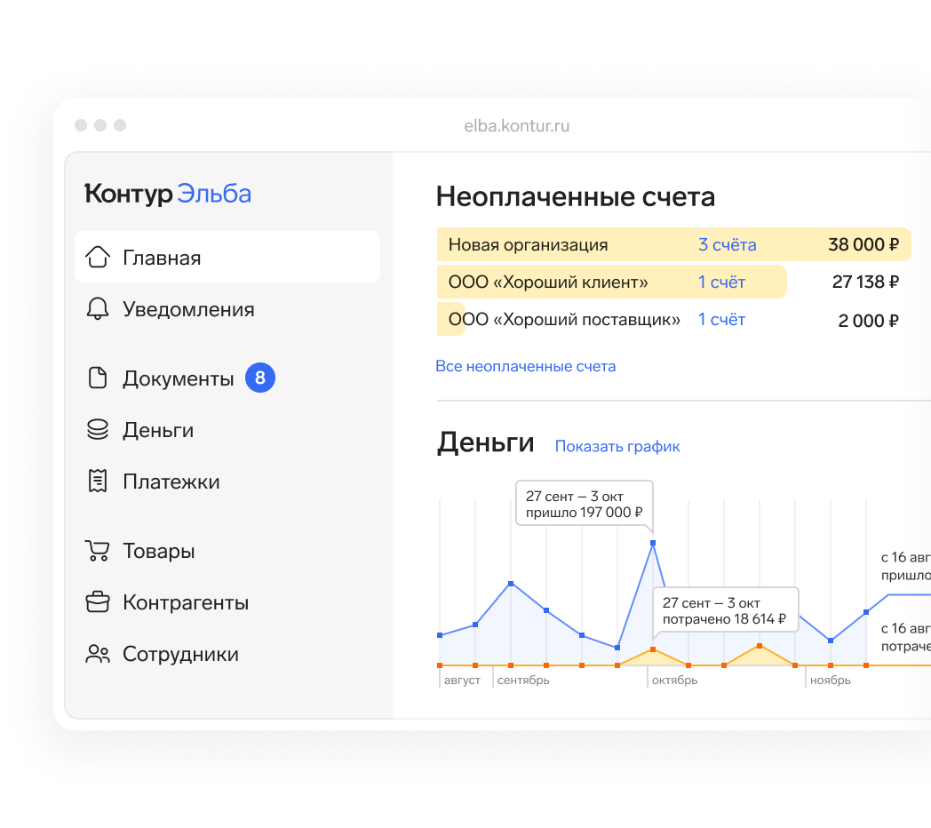This screenshot has height=828, width=931.
Task: Click the receipt icon for Платежки
Action: tap(98, 482)
